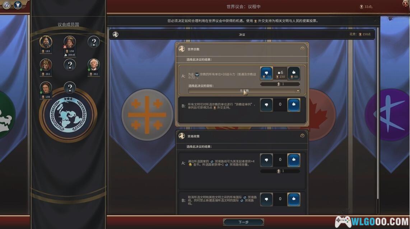Click thumbs-up on Trade Policy option B
This screenshot has width=410, height=229.
coord(294,200)
